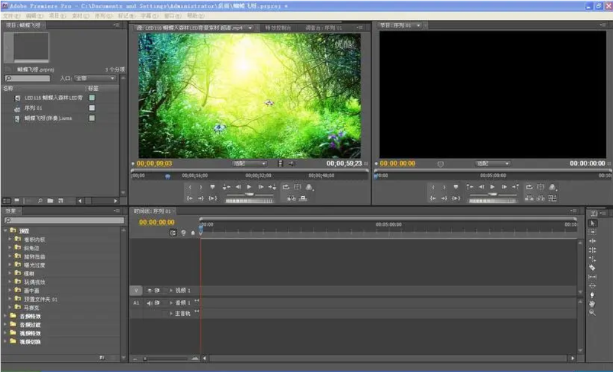
Task: Select the Slide tool
Action: (592, 286)
